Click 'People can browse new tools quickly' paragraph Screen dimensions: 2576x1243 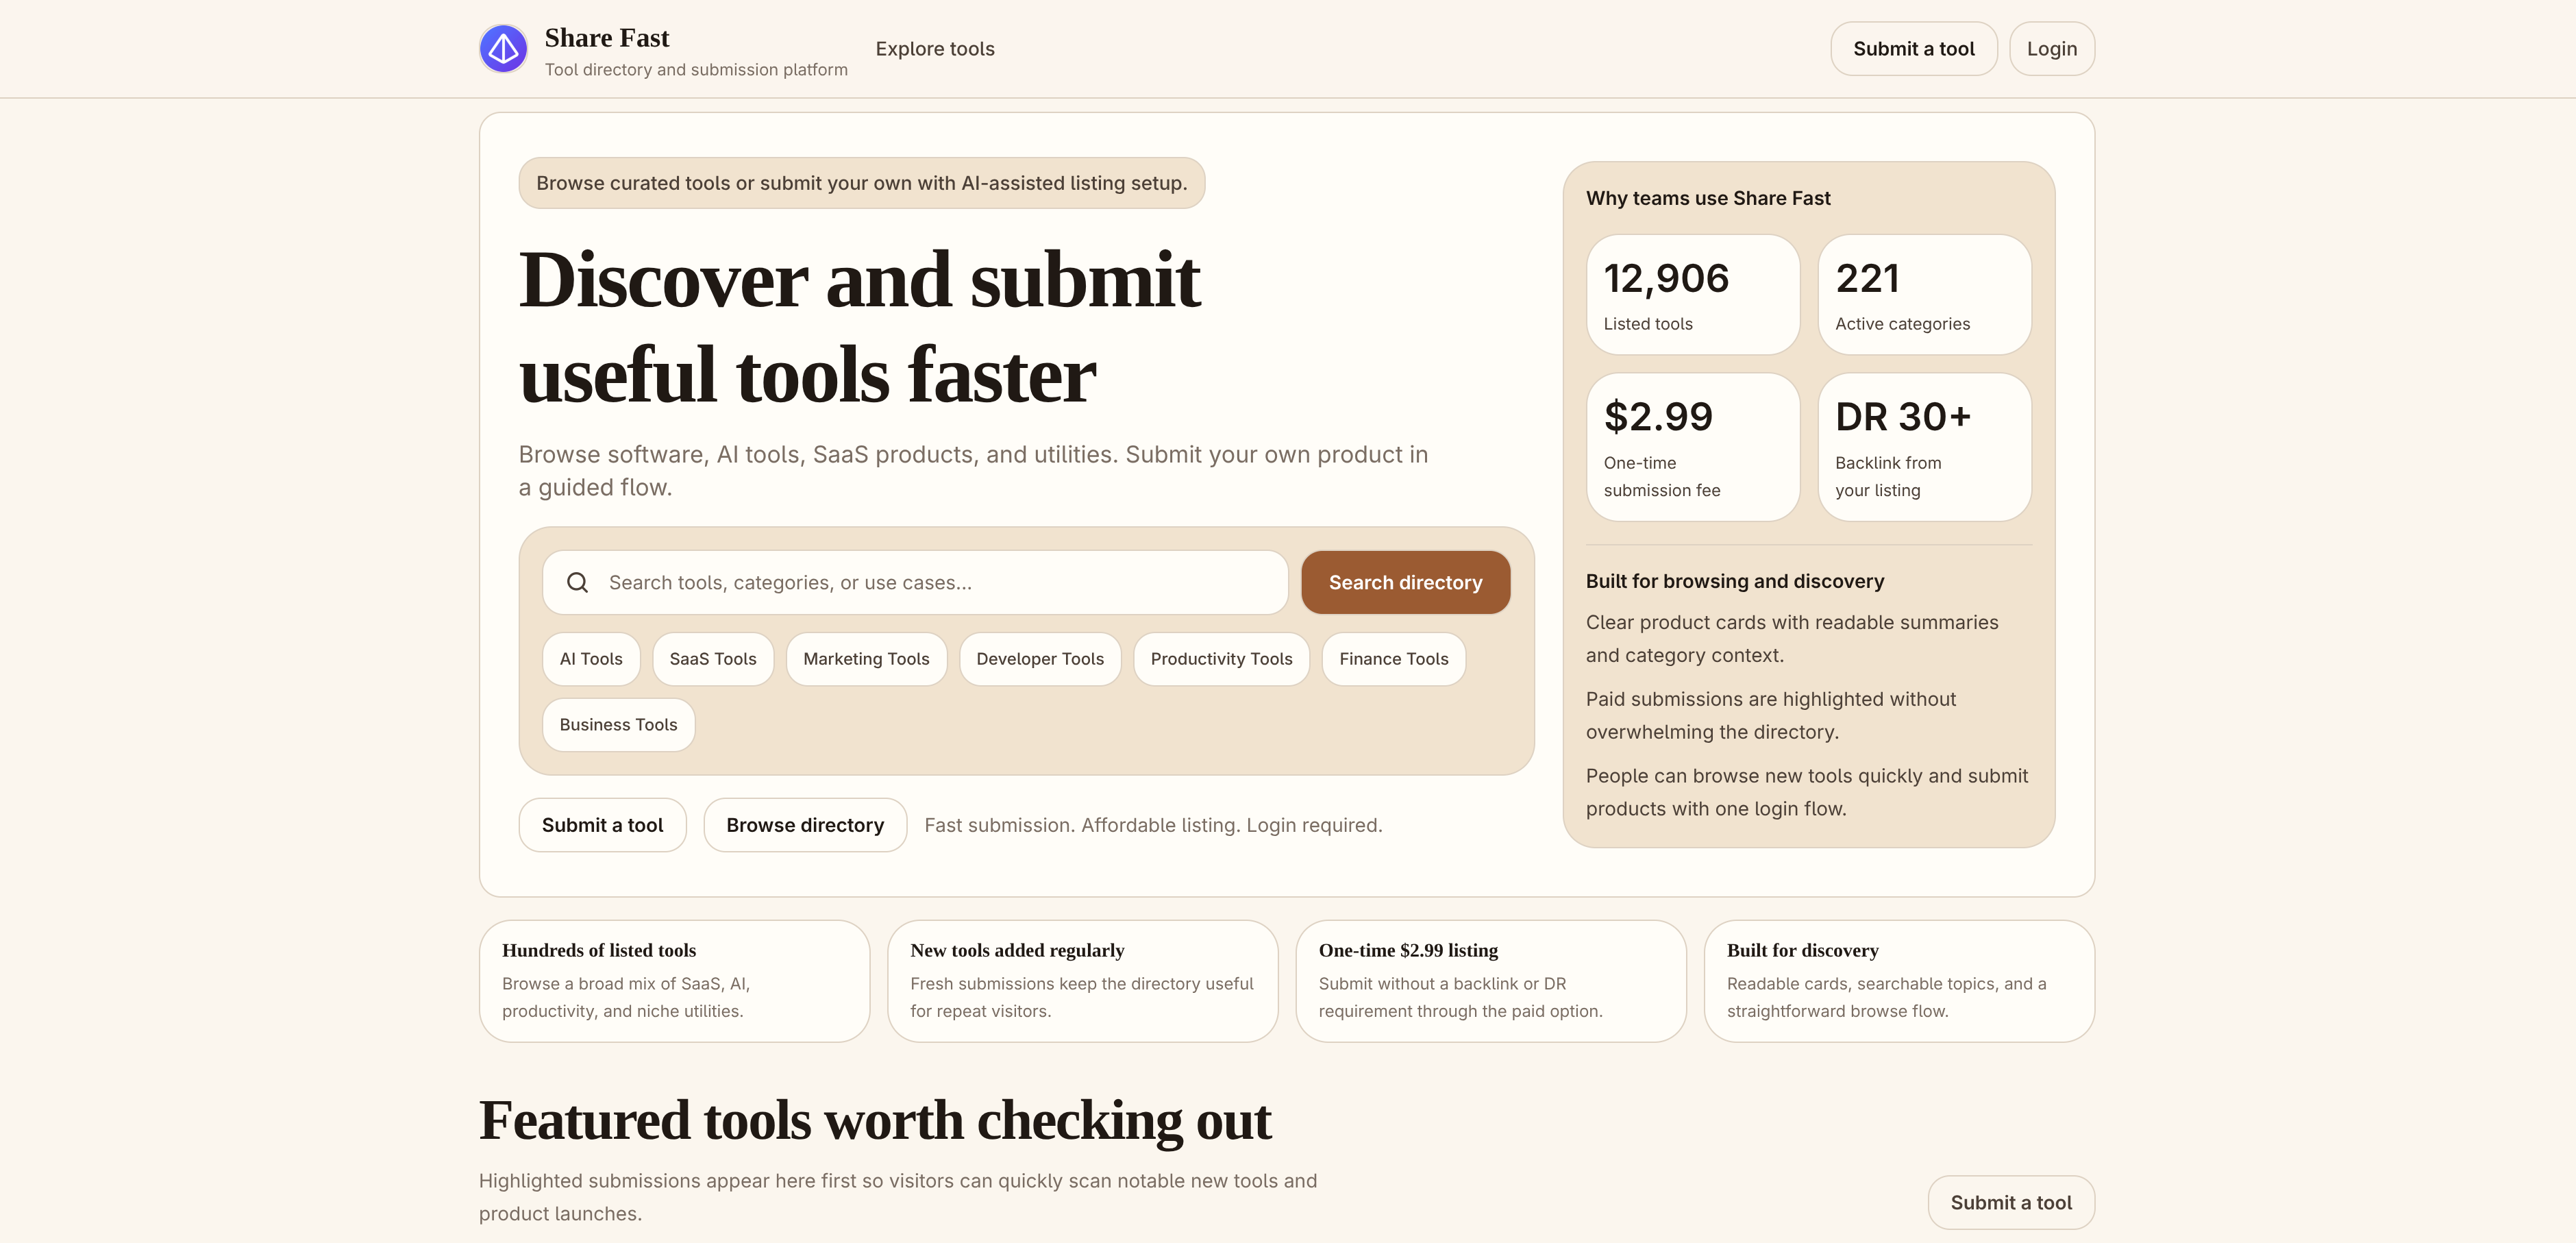click(x=1806, y=792)
